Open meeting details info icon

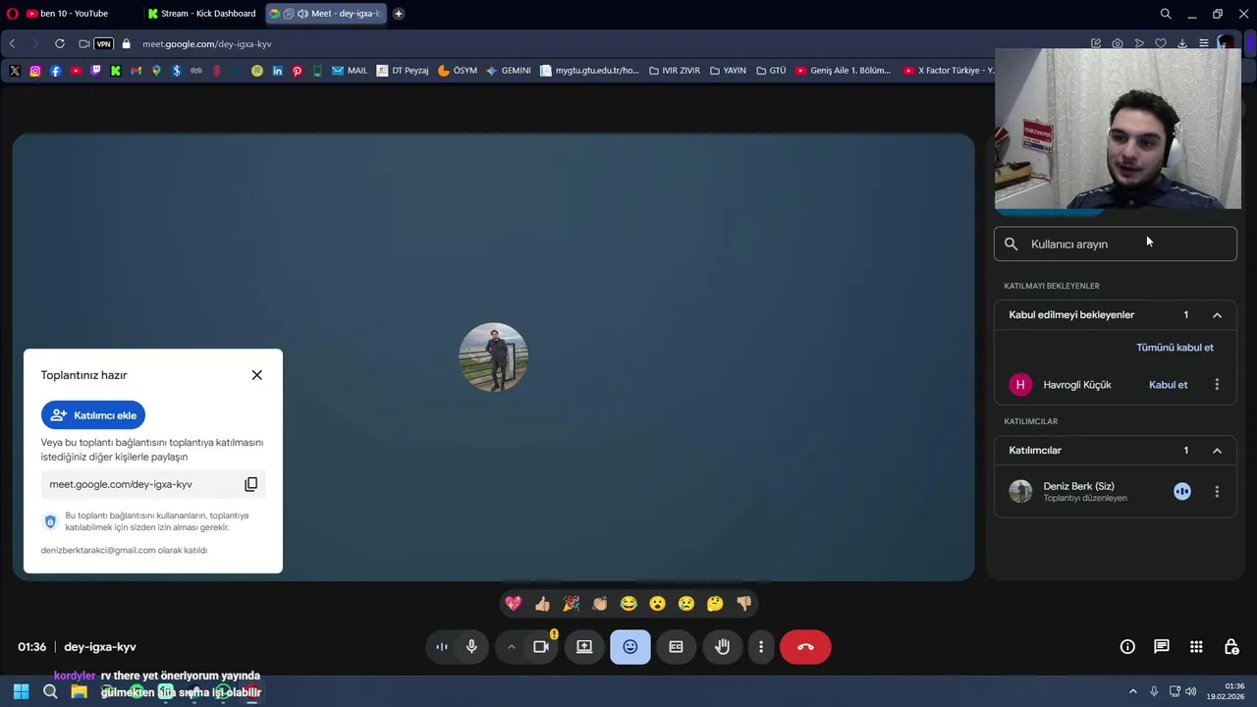tap(1127, 647)
